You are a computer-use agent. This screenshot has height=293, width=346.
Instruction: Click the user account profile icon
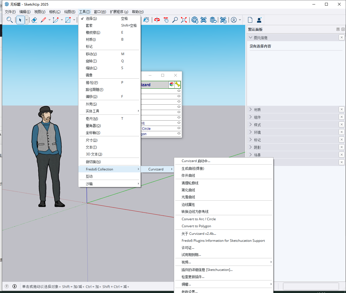click(234, 20)
